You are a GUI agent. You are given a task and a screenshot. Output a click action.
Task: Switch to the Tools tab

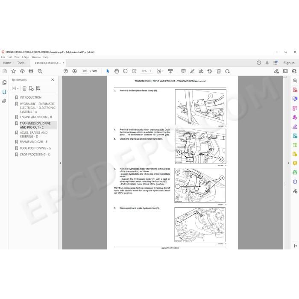coord(21,63)
